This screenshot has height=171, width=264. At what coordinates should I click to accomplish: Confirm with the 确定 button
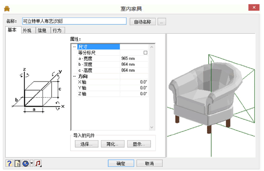pos(121,163)
